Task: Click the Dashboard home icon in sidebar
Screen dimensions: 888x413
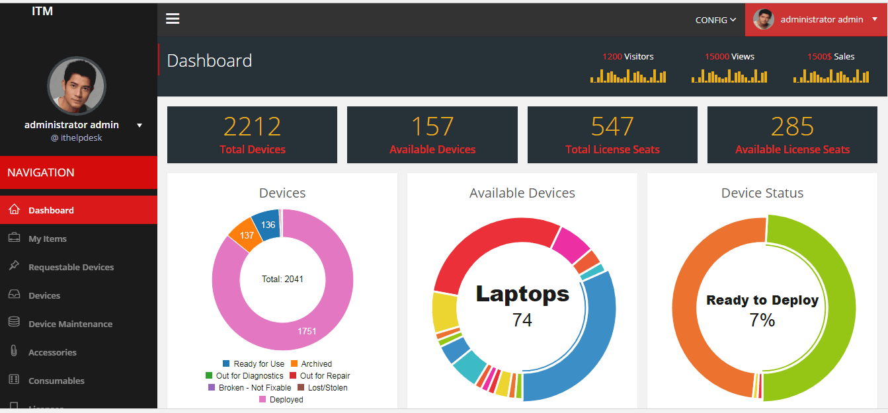Action: tap(14, 209)
